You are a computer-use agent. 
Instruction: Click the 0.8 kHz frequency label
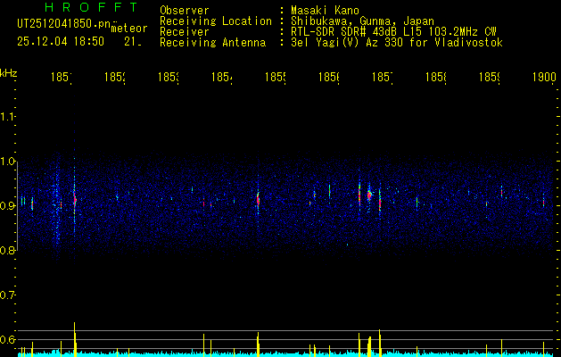pos(7,250)
